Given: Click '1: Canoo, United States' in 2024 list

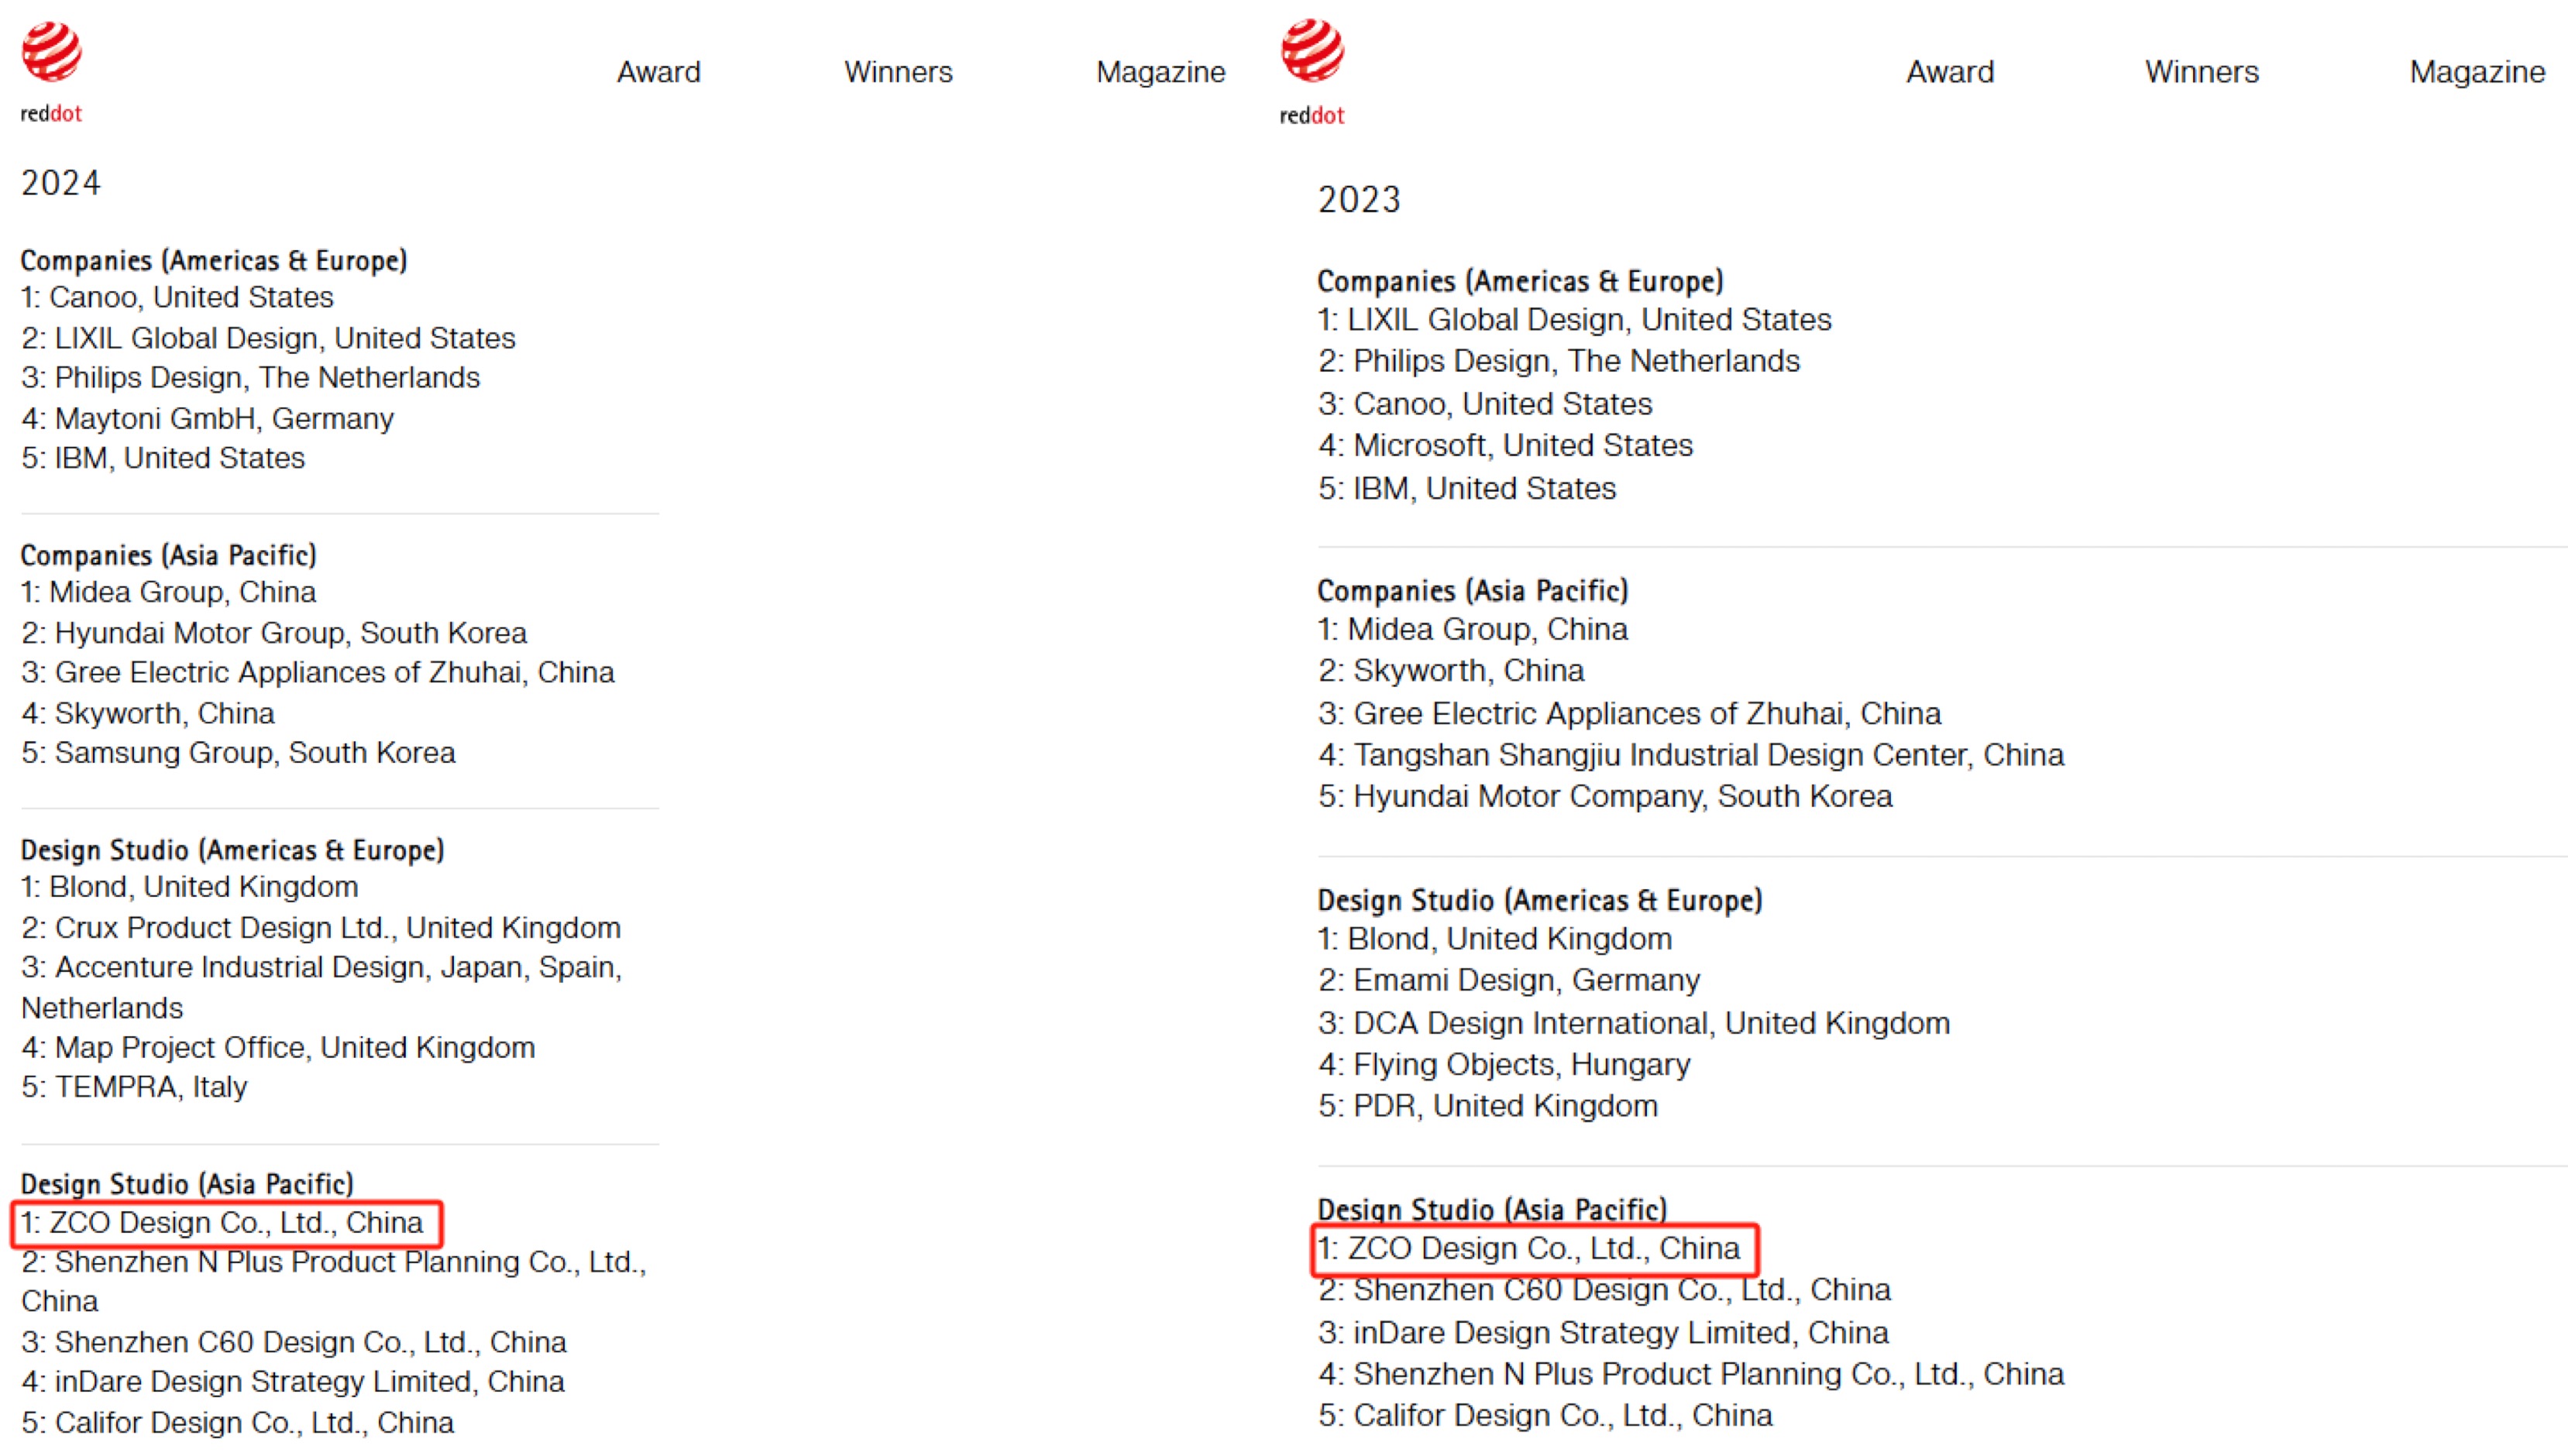Looking at the screenshot, I should point(177,297).
